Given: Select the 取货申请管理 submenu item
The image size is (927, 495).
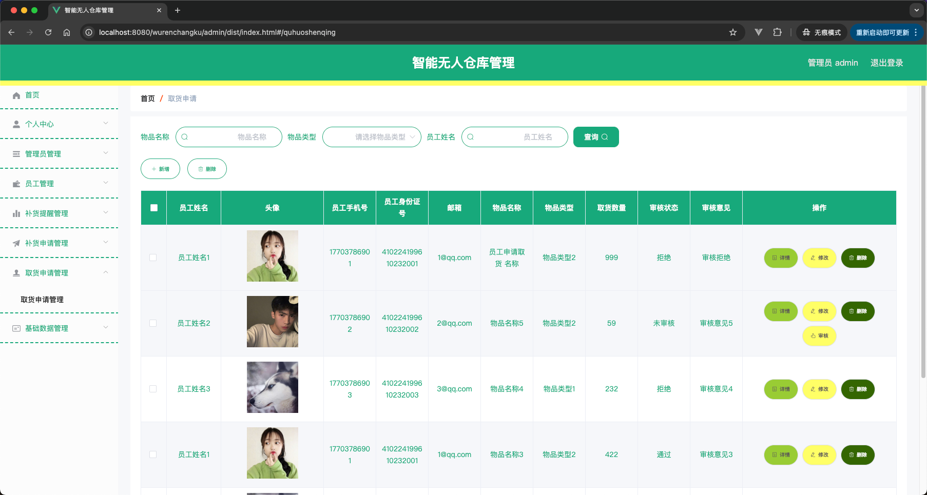Looking at the screenshot, I should (42, 300).
